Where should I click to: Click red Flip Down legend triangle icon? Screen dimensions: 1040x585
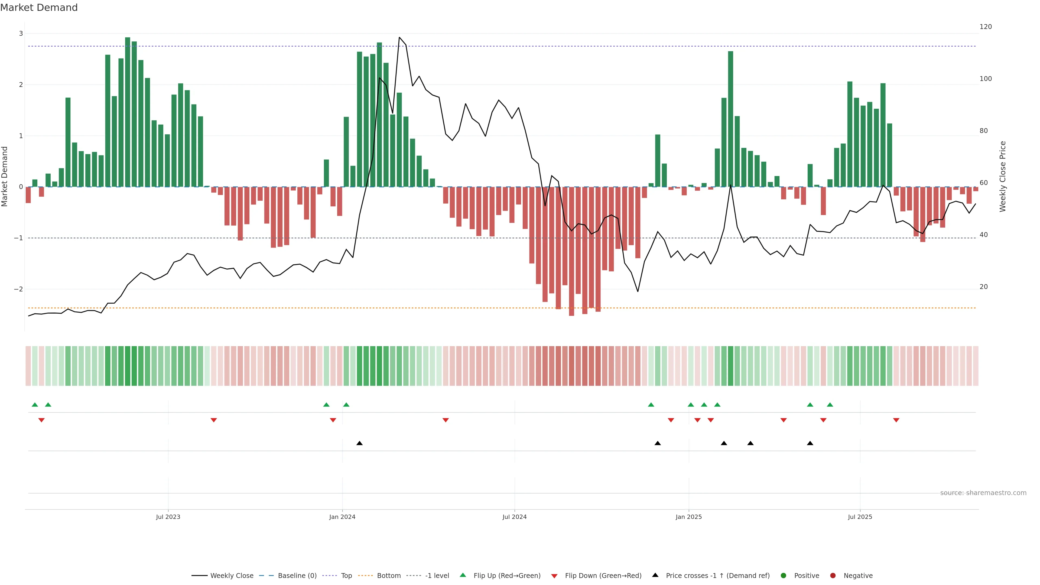click(554, 576)
